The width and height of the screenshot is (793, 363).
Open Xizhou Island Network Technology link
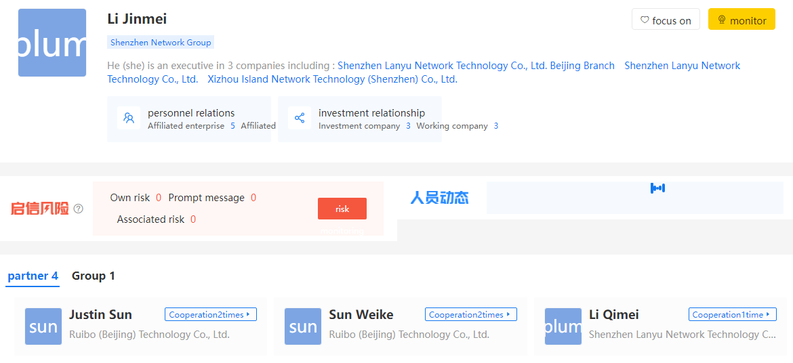click(332, 79)
